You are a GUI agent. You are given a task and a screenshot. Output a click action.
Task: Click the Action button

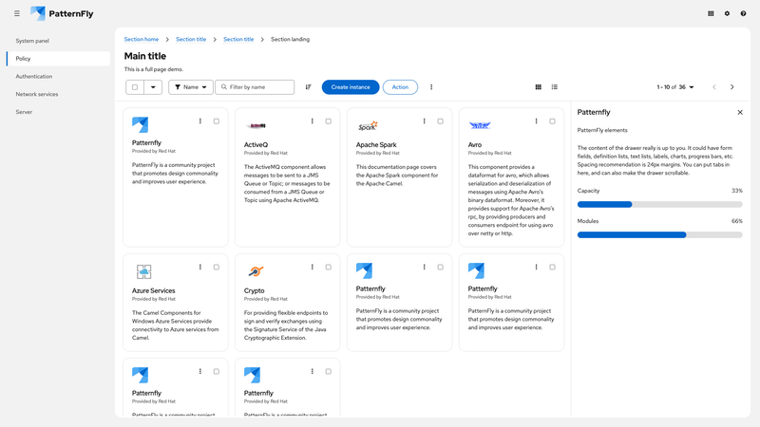click(x=400, y=87)
